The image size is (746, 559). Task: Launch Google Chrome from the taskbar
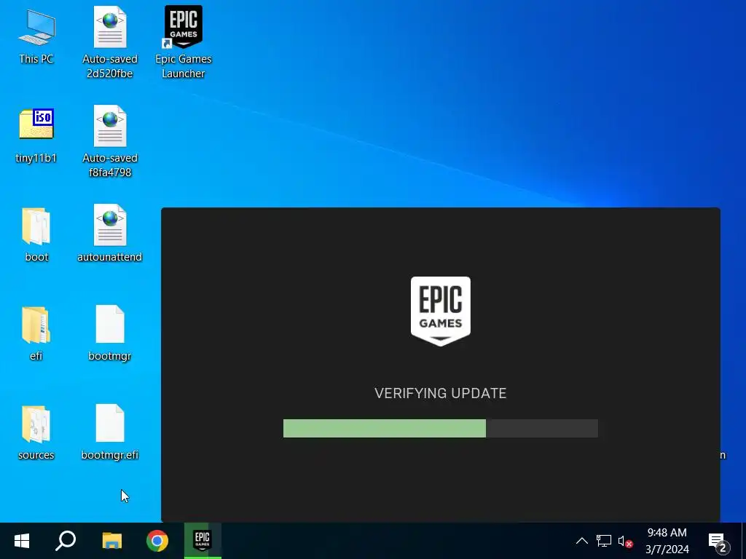tap(157, 541)
